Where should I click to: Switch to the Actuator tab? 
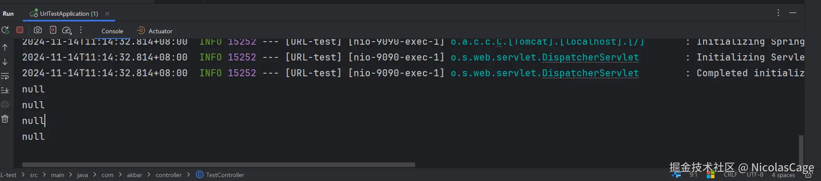coord(155,31)
